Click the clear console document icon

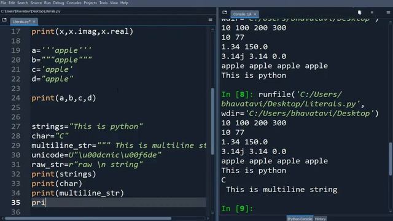pos(359,12)
